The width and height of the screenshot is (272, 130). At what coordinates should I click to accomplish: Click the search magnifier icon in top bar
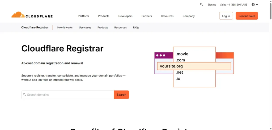click(201, 5)
